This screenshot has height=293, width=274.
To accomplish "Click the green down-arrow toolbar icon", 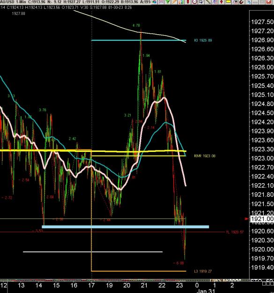I will point(168,2).
